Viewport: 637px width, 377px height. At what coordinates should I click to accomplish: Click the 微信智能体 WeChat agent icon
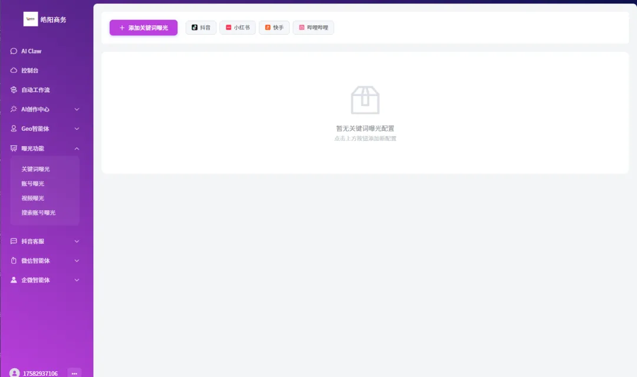tap(13, 260)
